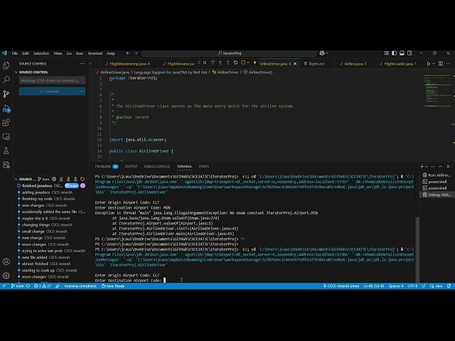This screenshot has height=341, width=455.
Task: Open the Selection menu
Action: click(41, 53)
